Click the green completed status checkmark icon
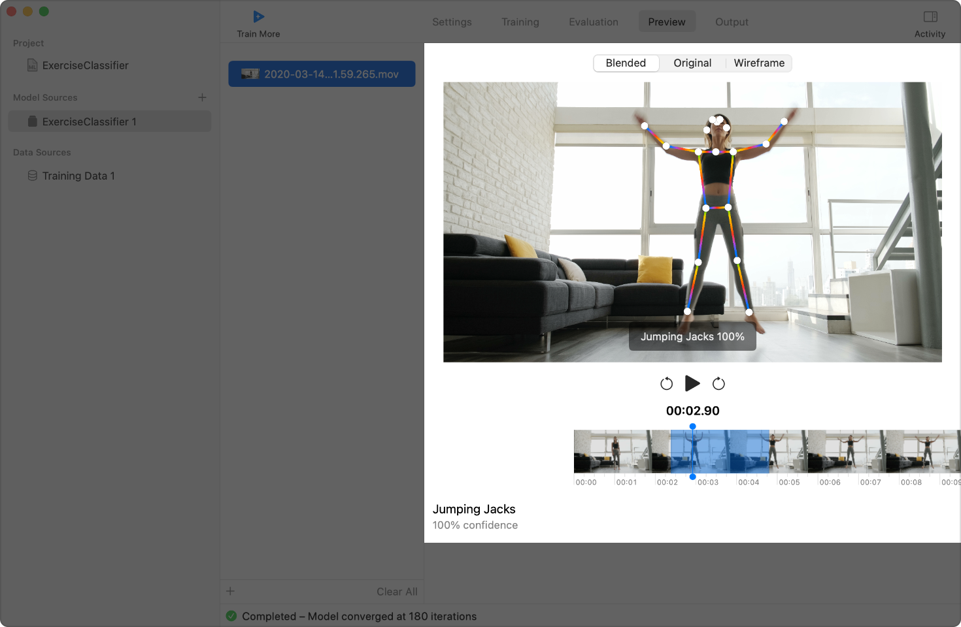This screenshot has width=961, height=627. pyautogui.click(x=231, y=616)
